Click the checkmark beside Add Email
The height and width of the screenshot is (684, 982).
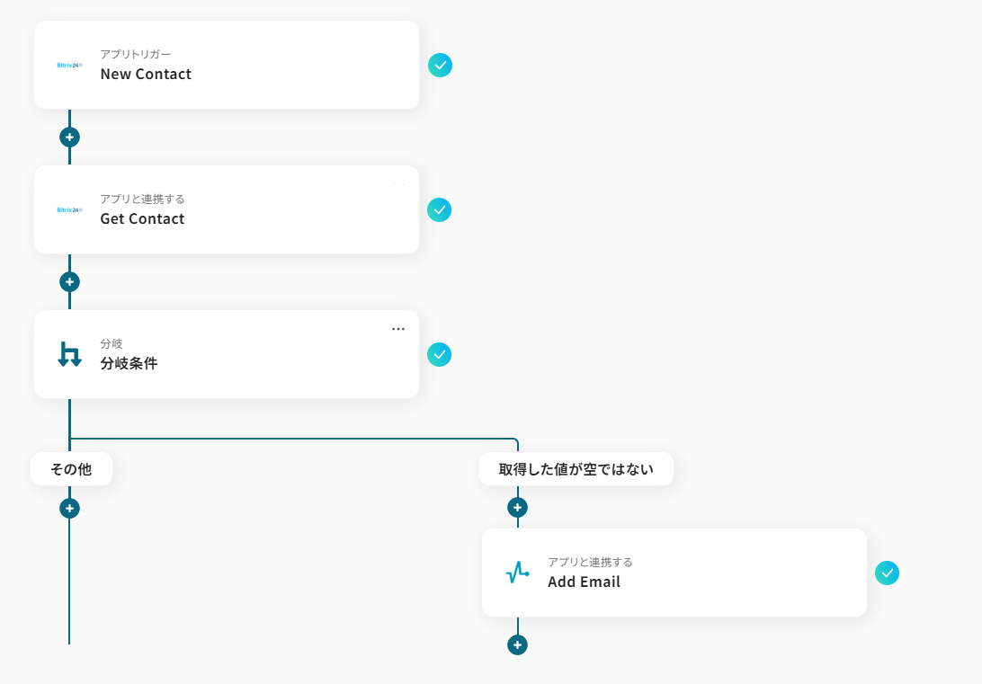[x=887, y=573]
